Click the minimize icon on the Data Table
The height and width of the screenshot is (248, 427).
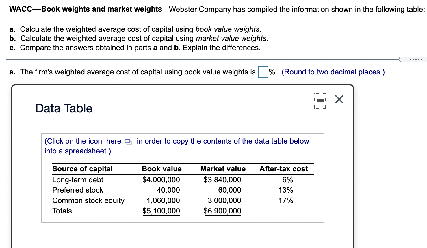click(320, 101)
